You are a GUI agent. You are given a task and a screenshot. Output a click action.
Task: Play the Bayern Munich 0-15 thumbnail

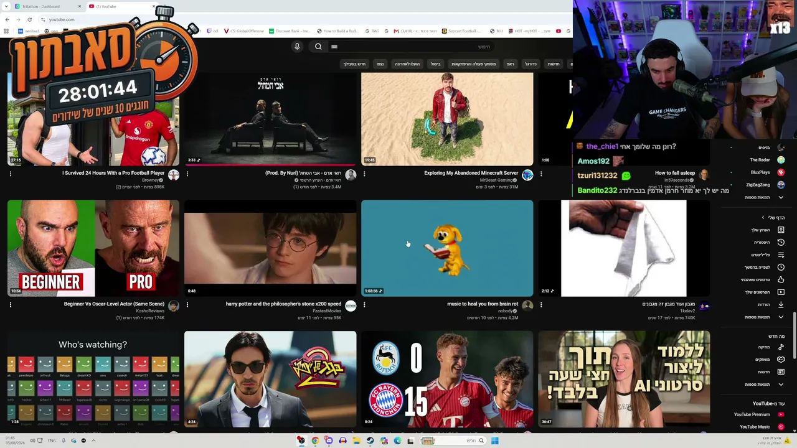click(447, 379)
